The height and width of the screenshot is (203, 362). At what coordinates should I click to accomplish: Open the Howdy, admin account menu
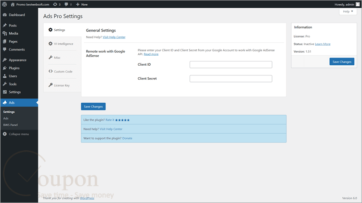coord(347,4)
